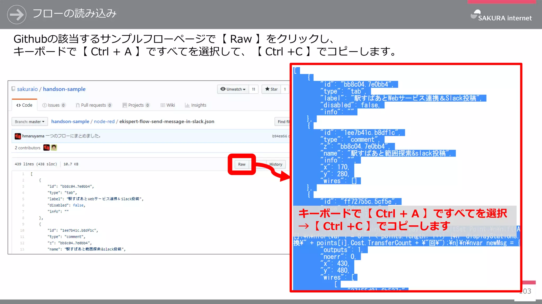Click the eye icon on Unwatch

tap(223, 89)
